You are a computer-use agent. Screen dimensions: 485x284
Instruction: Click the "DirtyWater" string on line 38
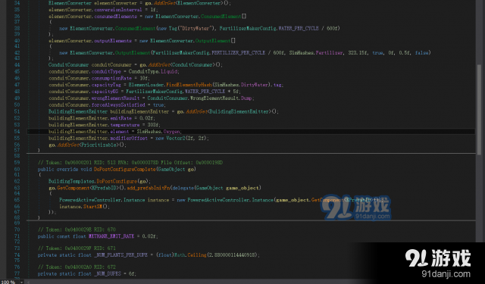(196, 29)
